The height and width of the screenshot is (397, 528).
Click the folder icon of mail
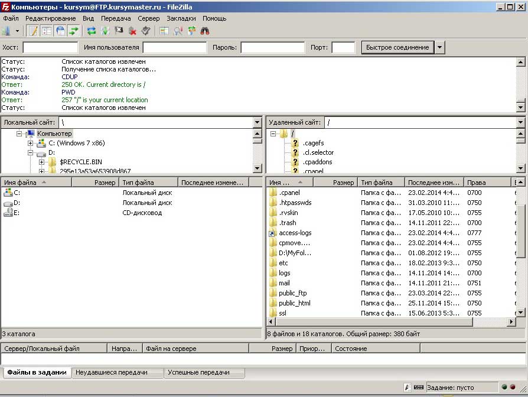273,283
